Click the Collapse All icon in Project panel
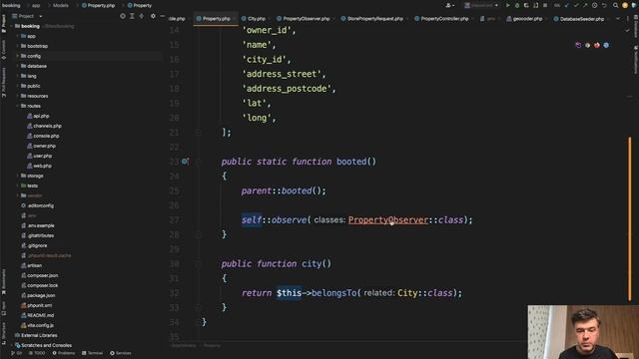Viewport: 639px width, 359px height. pyautogui.click(x=142, y=16)
